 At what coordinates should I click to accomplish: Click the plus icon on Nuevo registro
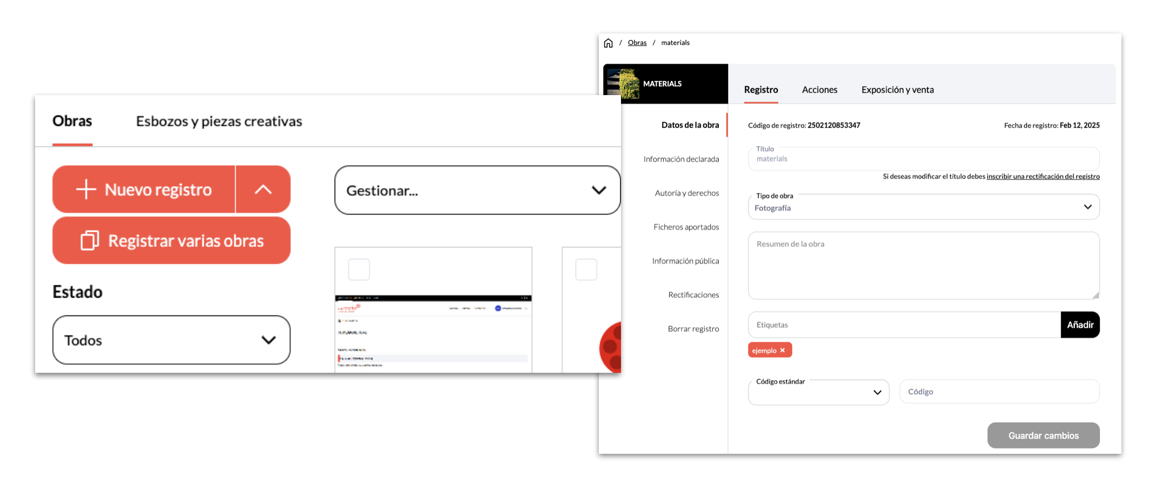(x=86, y=190)
